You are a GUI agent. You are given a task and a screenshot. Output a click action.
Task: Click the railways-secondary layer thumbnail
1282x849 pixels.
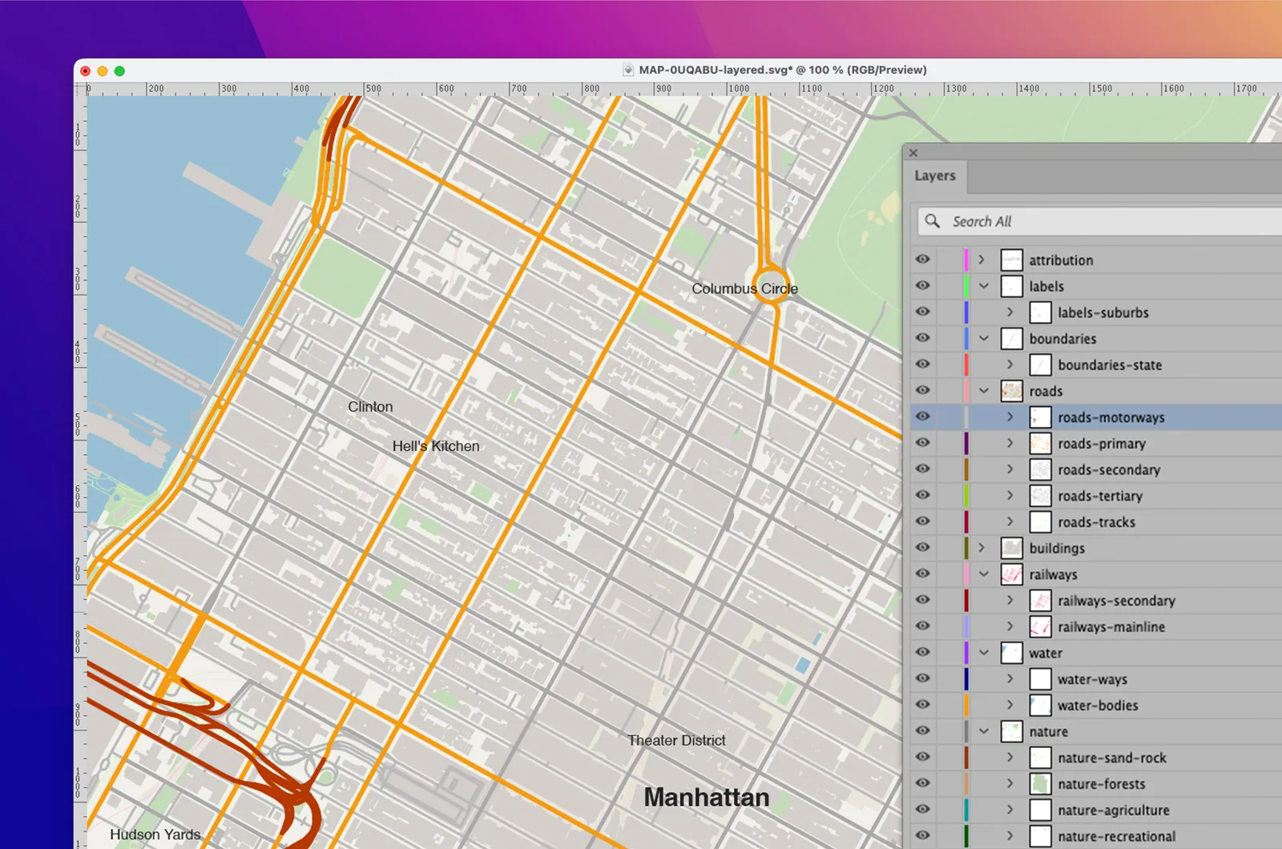tap(1040, 601)
